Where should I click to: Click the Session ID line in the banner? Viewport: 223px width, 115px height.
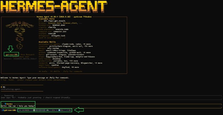tap(20, 59)
